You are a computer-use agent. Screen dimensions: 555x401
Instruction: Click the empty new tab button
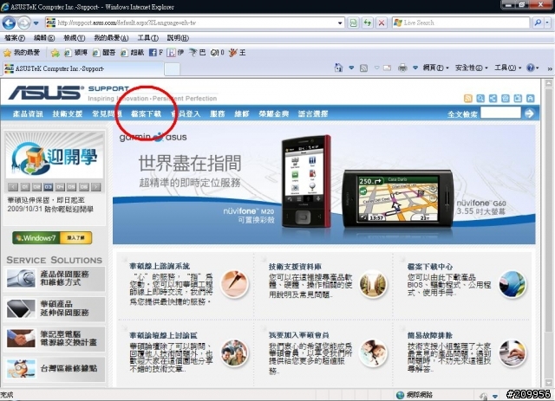(173, 69)
